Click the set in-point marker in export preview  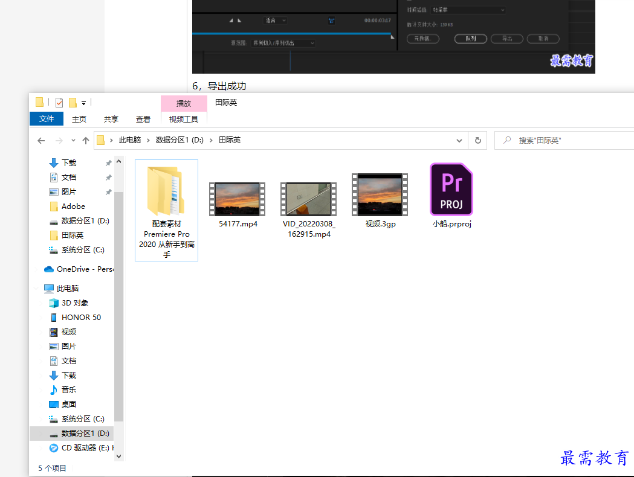click(231, 20)
